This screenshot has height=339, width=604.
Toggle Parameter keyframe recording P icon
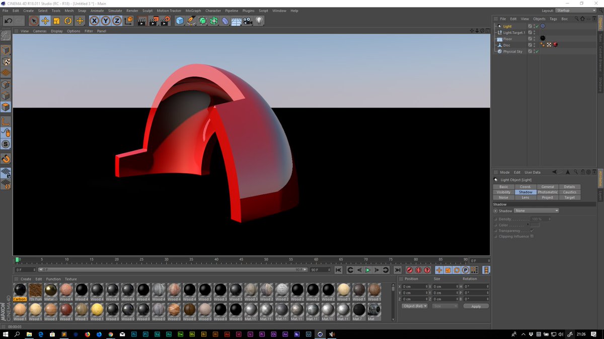click(466, 270)
